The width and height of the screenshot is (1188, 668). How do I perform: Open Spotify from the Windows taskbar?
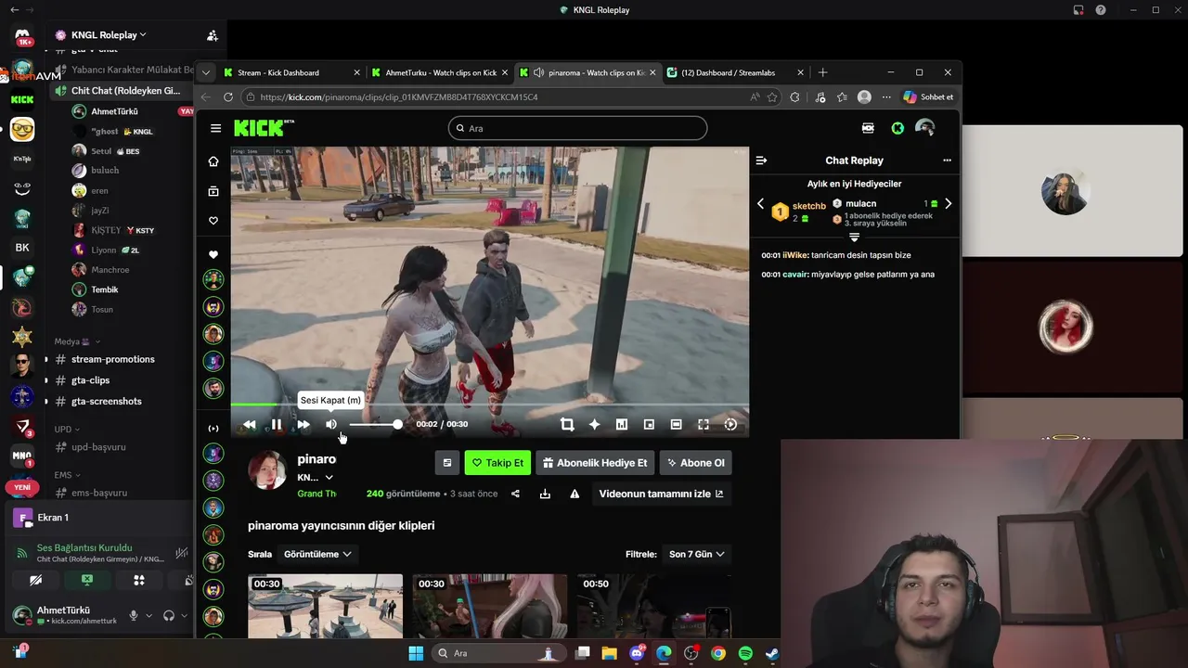745,653
